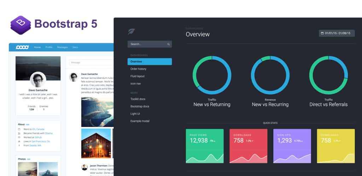Click in the Search field of the dark sidebar
Image resolution: width=362 pixels, height=176 pixels.
pos(150,44)
